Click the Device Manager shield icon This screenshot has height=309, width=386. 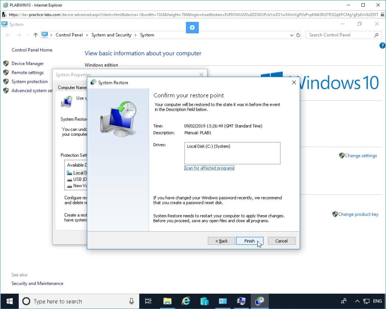(6, 63)
